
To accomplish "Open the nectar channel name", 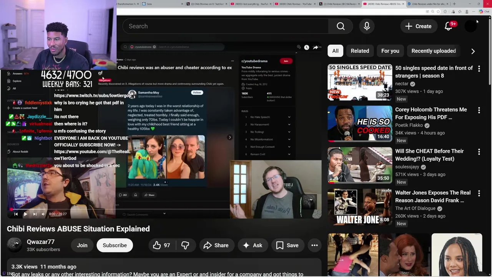I will coord(402,83).
